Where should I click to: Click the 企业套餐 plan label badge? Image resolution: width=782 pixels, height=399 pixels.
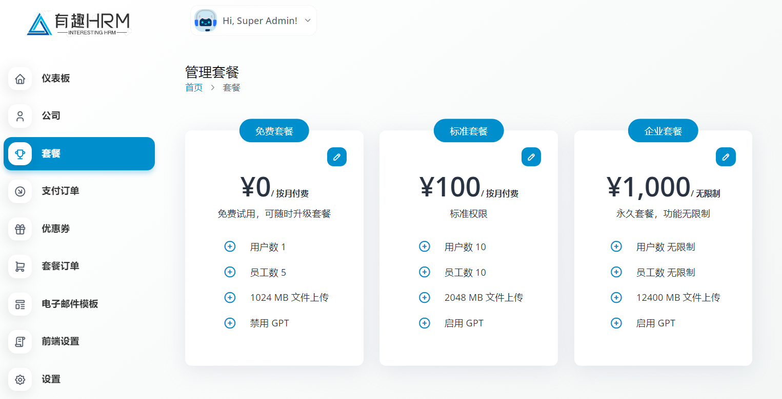pos(663,131)
